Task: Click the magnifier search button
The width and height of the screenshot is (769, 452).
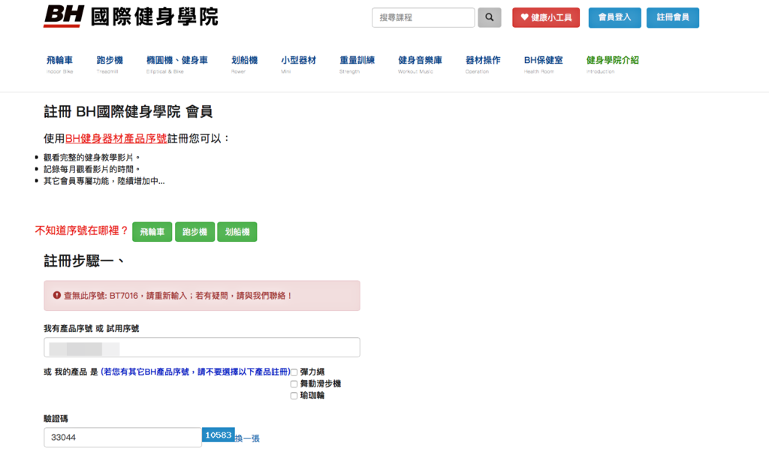Action: pyautogui.click(x=490, y=18)
